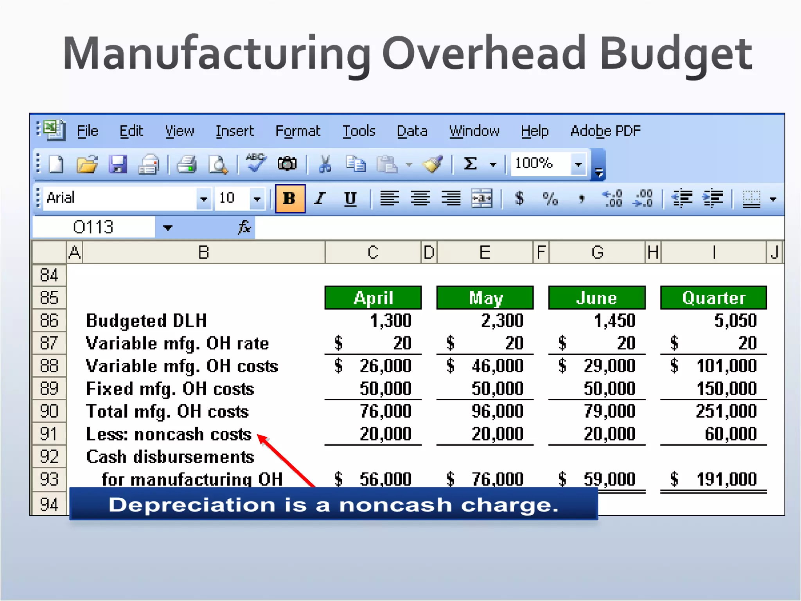Open Print Preview magnifier icon

[x=218, y=164]
